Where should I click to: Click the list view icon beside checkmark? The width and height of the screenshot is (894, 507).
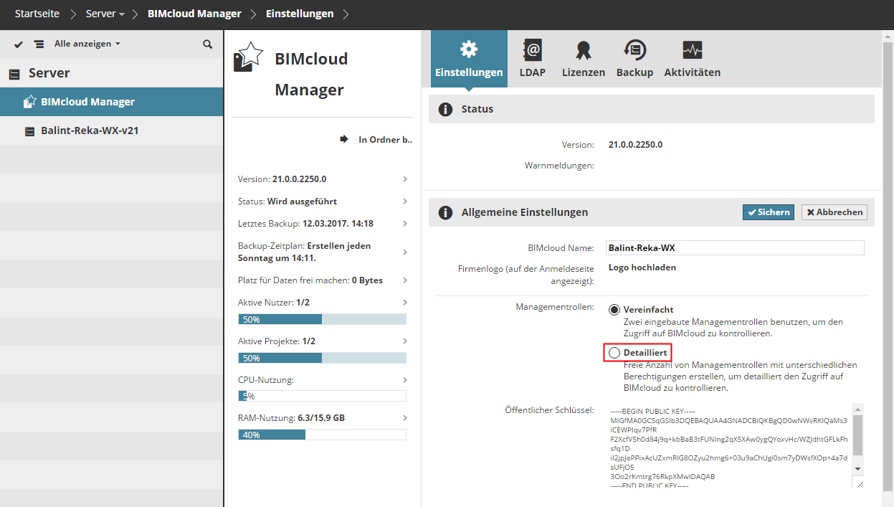[x=39, y=44]
